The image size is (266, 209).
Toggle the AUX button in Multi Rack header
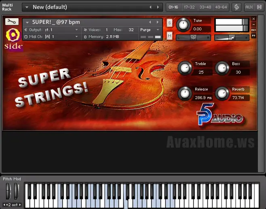click(249, 7)
